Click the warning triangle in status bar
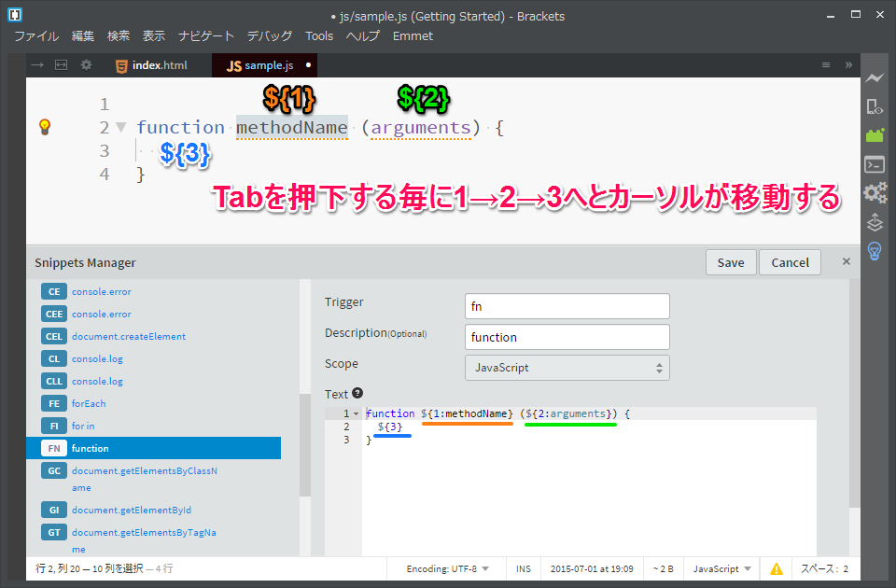This screenshot has width=896, height=588. (x=776, y=569)
